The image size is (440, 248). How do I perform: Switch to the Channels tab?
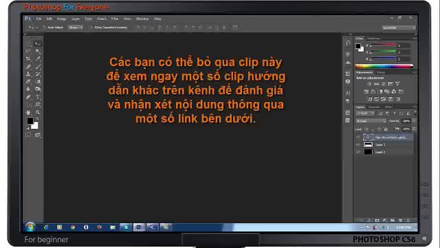[374, 107]
